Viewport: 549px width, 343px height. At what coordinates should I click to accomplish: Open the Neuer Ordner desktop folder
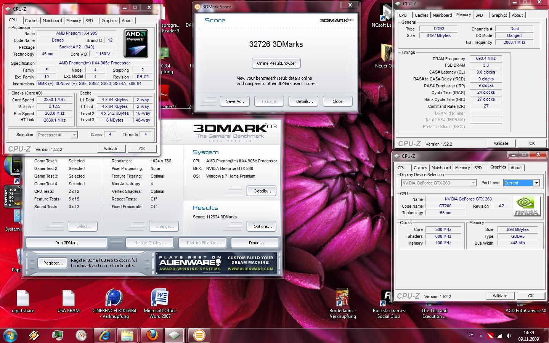386,56
